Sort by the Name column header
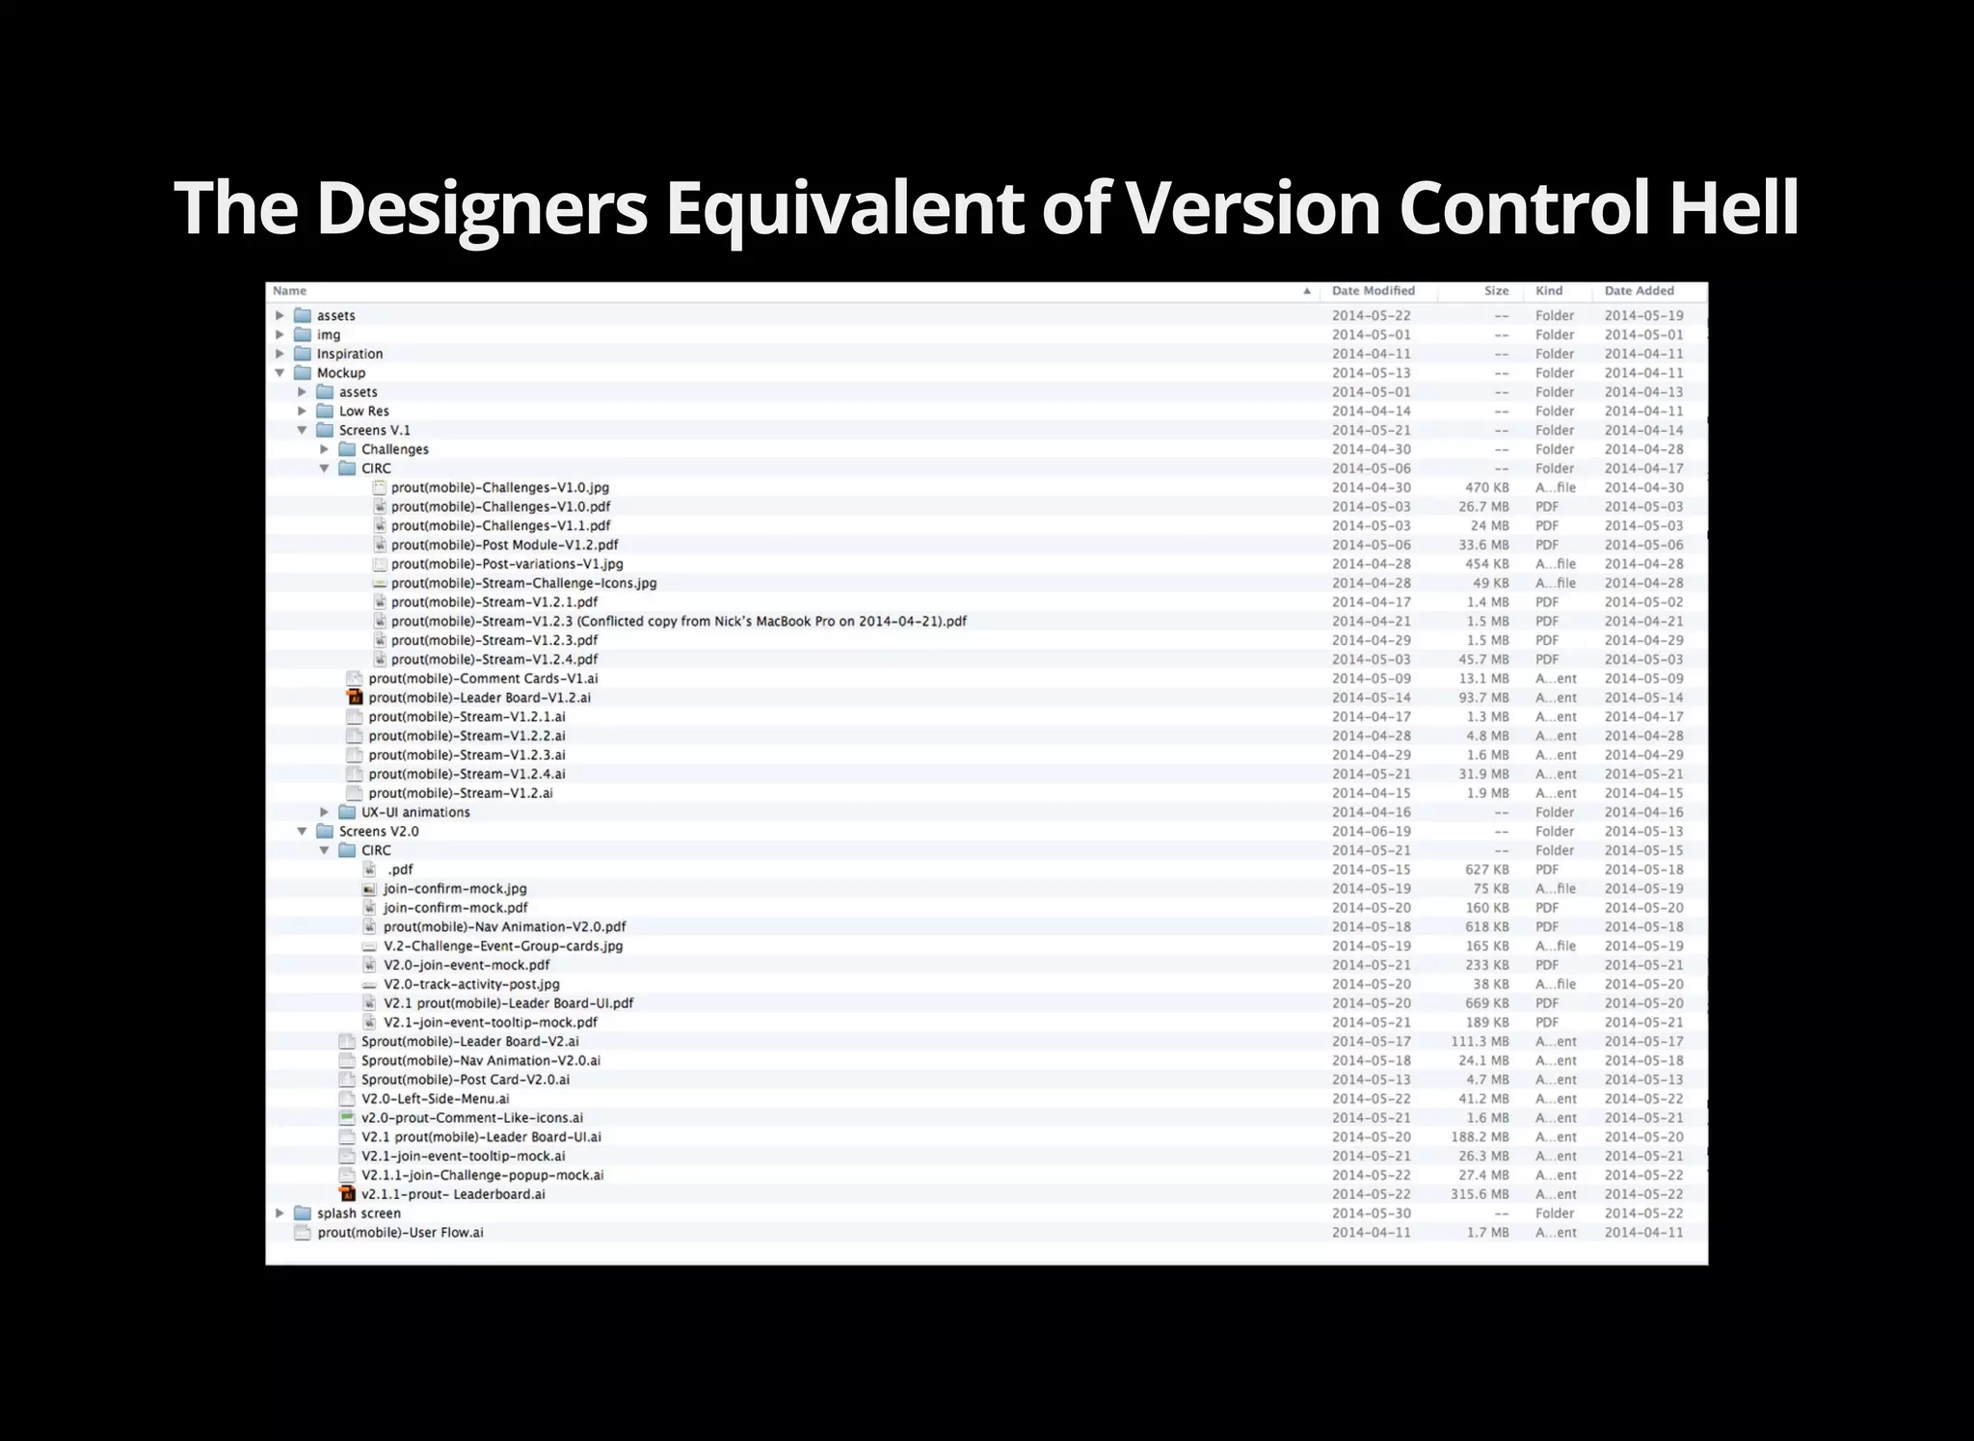The height and width of the screenshot is (1441, 1974). point(290,291)
